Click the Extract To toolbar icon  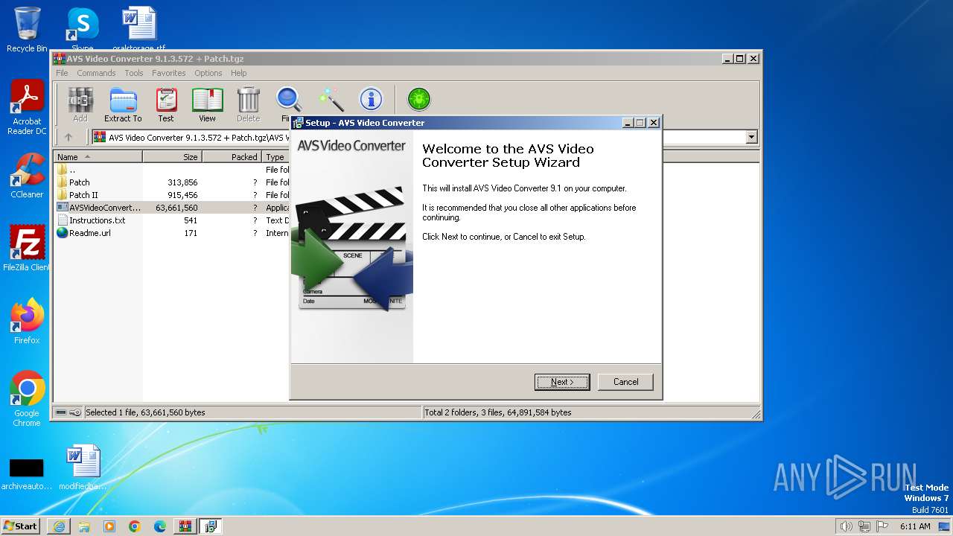click(x=123, y=104)
